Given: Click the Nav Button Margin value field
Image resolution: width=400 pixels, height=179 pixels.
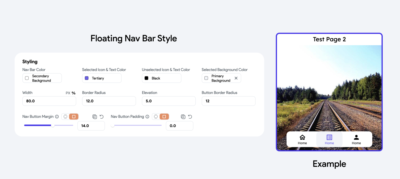Looking at the screenshot, I should (91, 126).
